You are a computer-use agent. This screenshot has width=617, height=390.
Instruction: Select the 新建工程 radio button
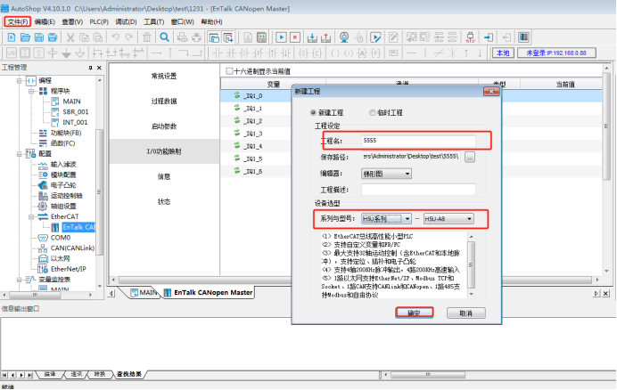pos(313,113)
